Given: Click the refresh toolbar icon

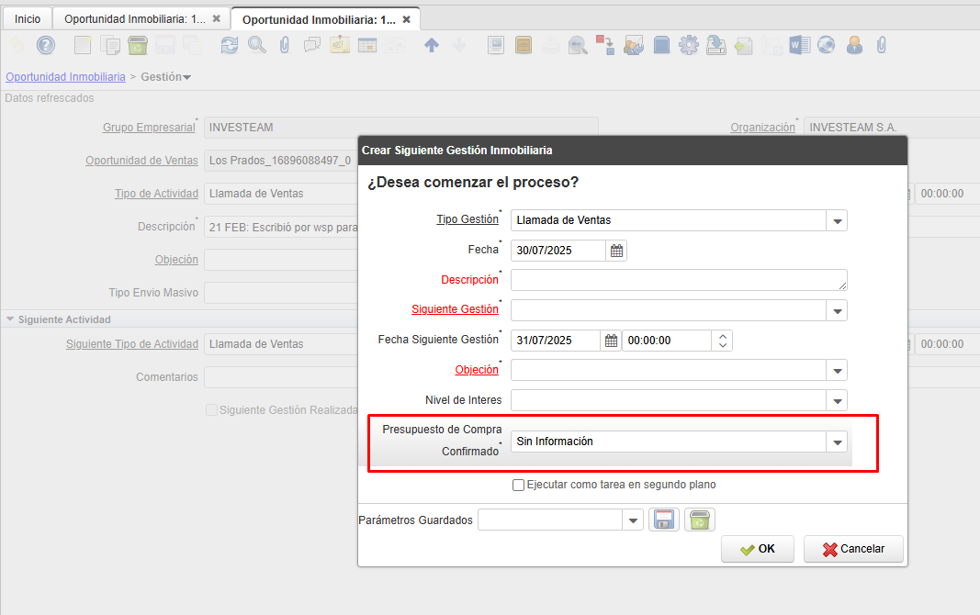Looking at the screenshot, I should pos(230,45).
